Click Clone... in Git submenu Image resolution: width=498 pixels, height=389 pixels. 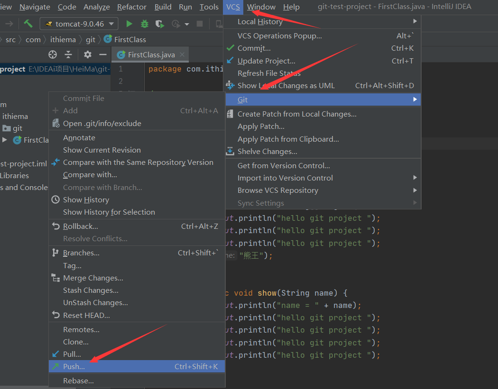click(x=137, y=342)
